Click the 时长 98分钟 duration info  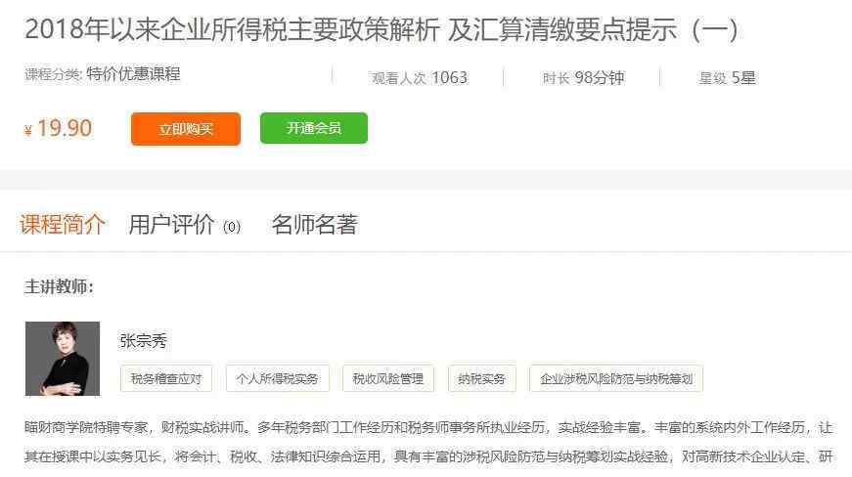pyautogui.click(x=584, y=78)
